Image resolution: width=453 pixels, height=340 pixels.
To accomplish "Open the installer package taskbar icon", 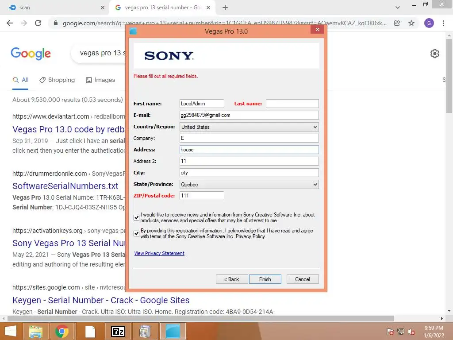I will coord(145,331).
